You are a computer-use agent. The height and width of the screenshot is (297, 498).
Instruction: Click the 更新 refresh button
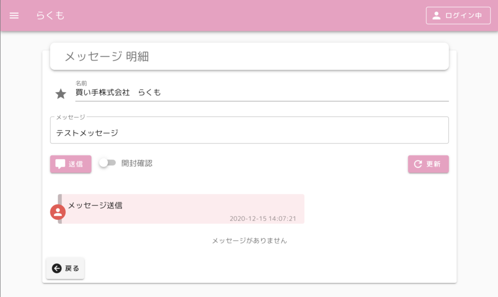pyautogui.click(x=428, y=164)
